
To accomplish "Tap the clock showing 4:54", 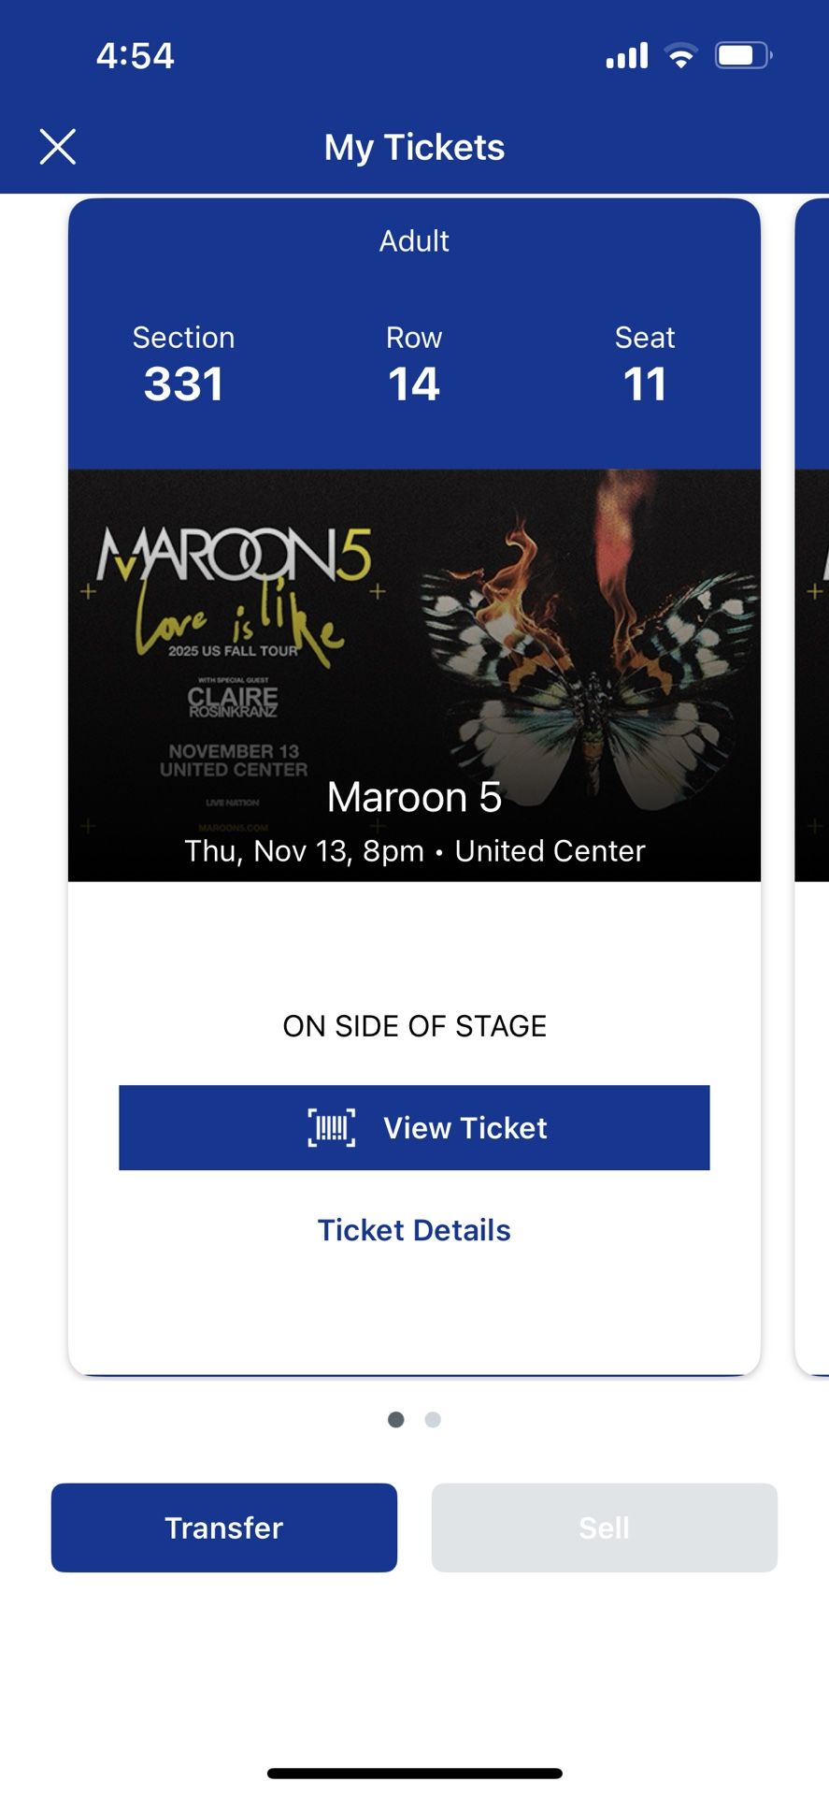I will pyautogui.click(x=134, y=55).
